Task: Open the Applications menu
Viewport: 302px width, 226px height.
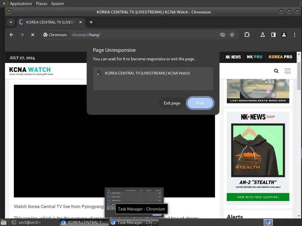Action: pos(21,4)
